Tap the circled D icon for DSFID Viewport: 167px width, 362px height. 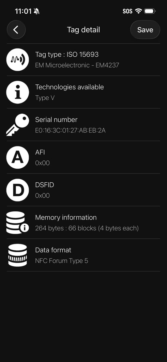(x=17, y=190)
